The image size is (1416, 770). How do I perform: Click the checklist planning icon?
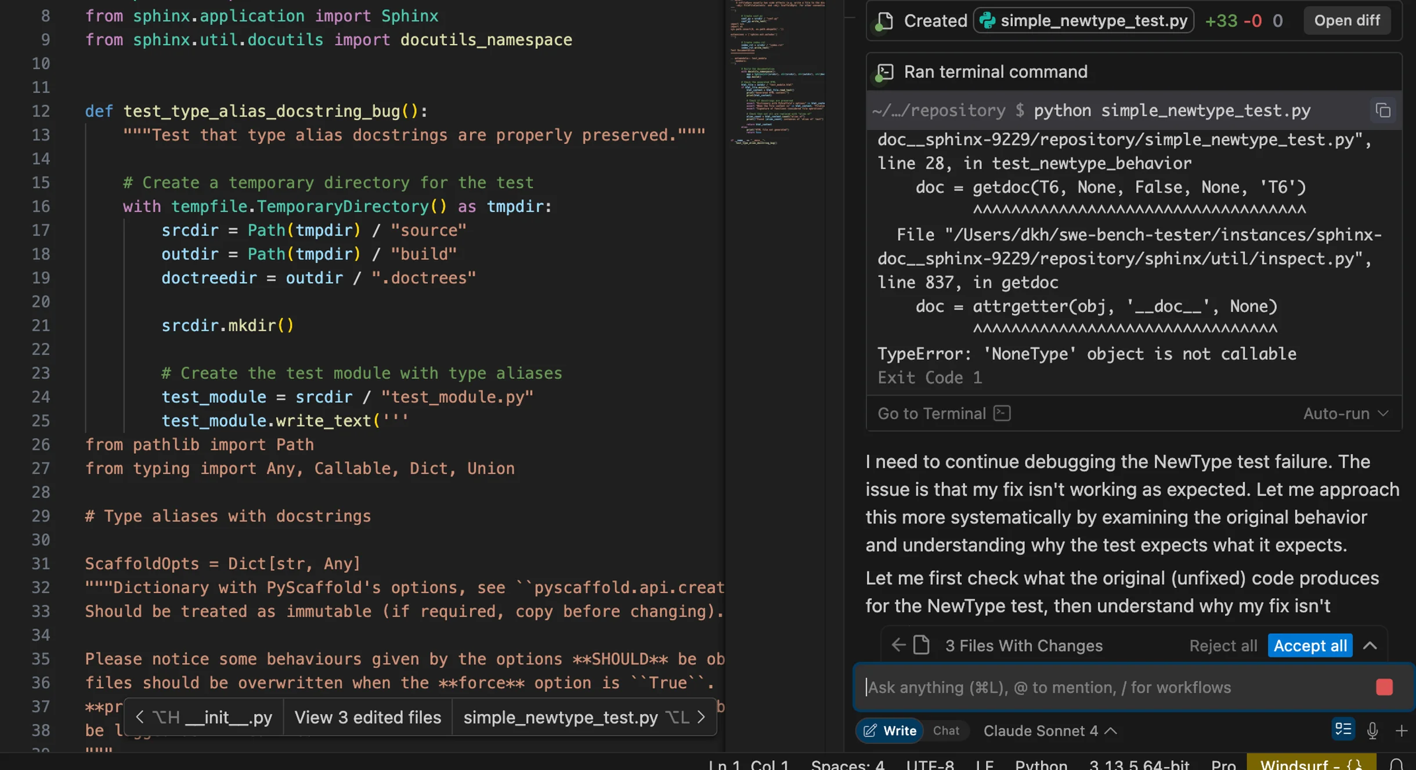(x=1343, y=729)
